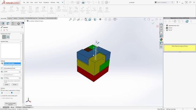Click the Save icon in the top toolbar
Viewport: 196px width, 110px height.
tap(78, 2)
